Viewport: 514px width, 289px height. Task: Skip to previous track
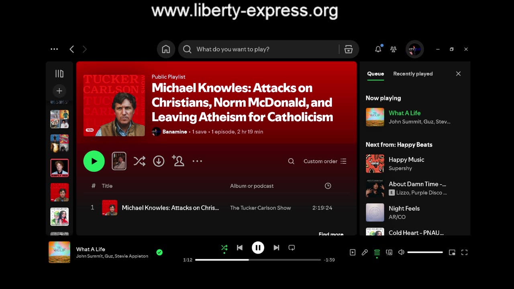tap(240, 248)
